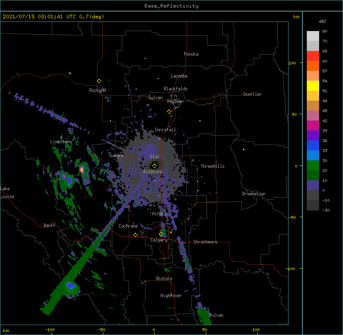Pick the dark orange 57-60 dBZ swatch
This screenshot has width=343, height=335.
(x=313, y=66)
